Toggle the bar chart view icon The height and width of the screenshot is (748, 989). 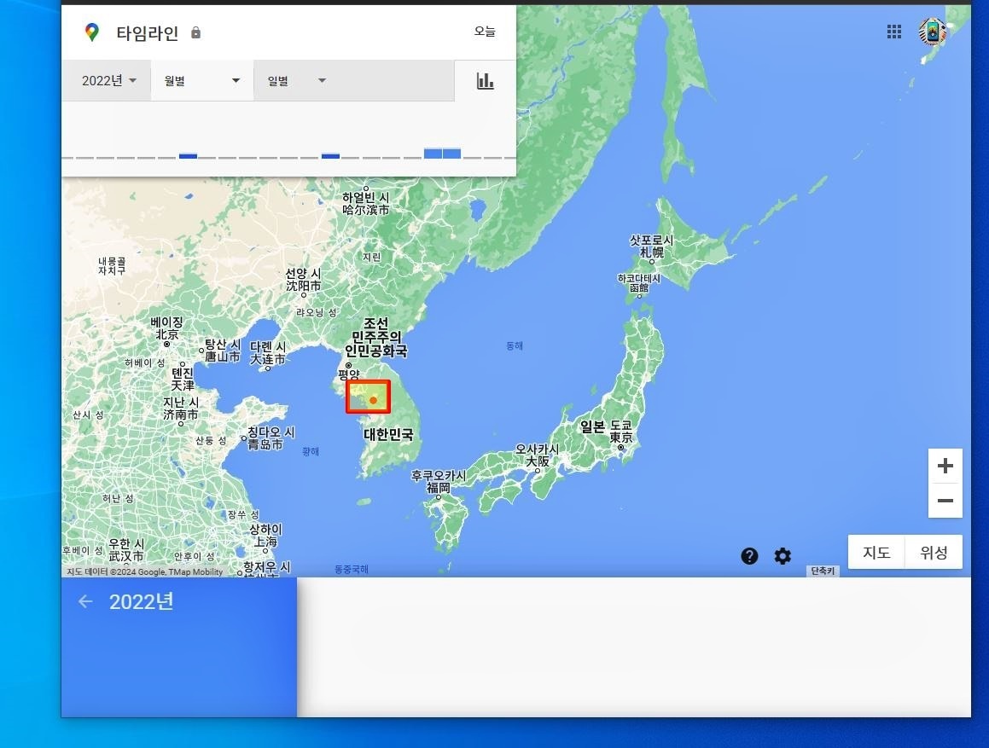tap(485, 81)
